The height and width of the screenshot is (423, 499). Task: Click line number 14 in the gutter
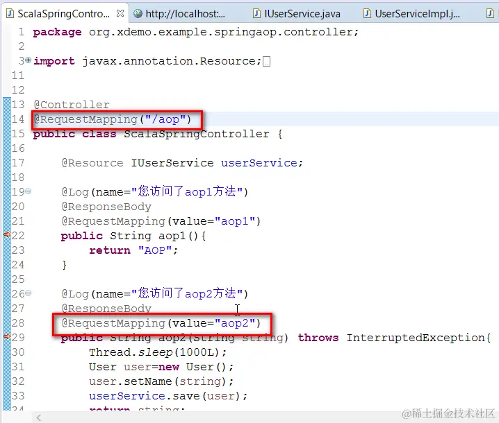tap(18, 119)
